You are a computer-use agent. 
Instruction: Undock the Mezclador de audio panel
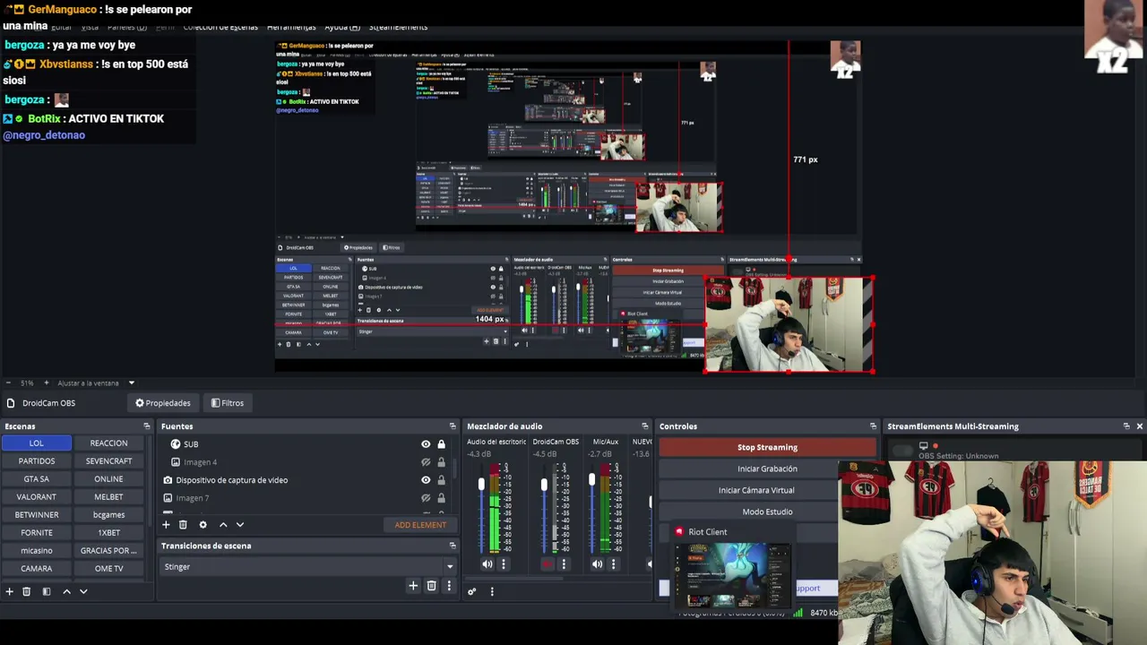pos(644,426)
